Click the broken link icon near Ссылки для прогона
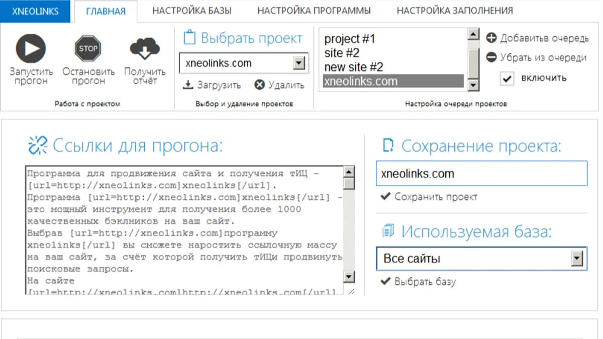This screenshot has width=603, height=339. (x=38, y=146)
